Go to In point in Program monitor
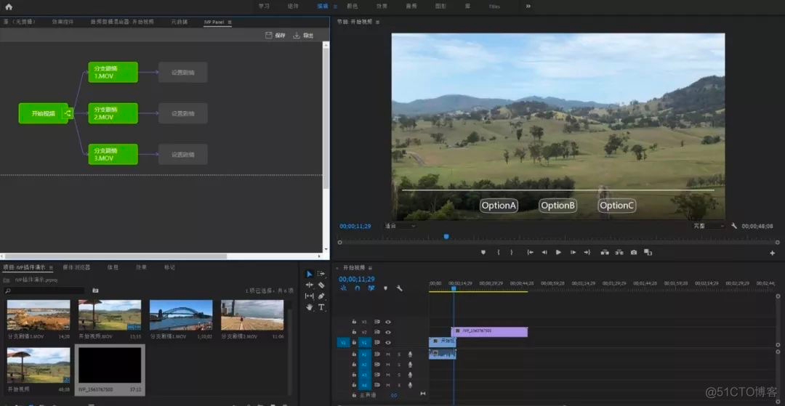Screen dimensions: 785x406 click(530, 252)
